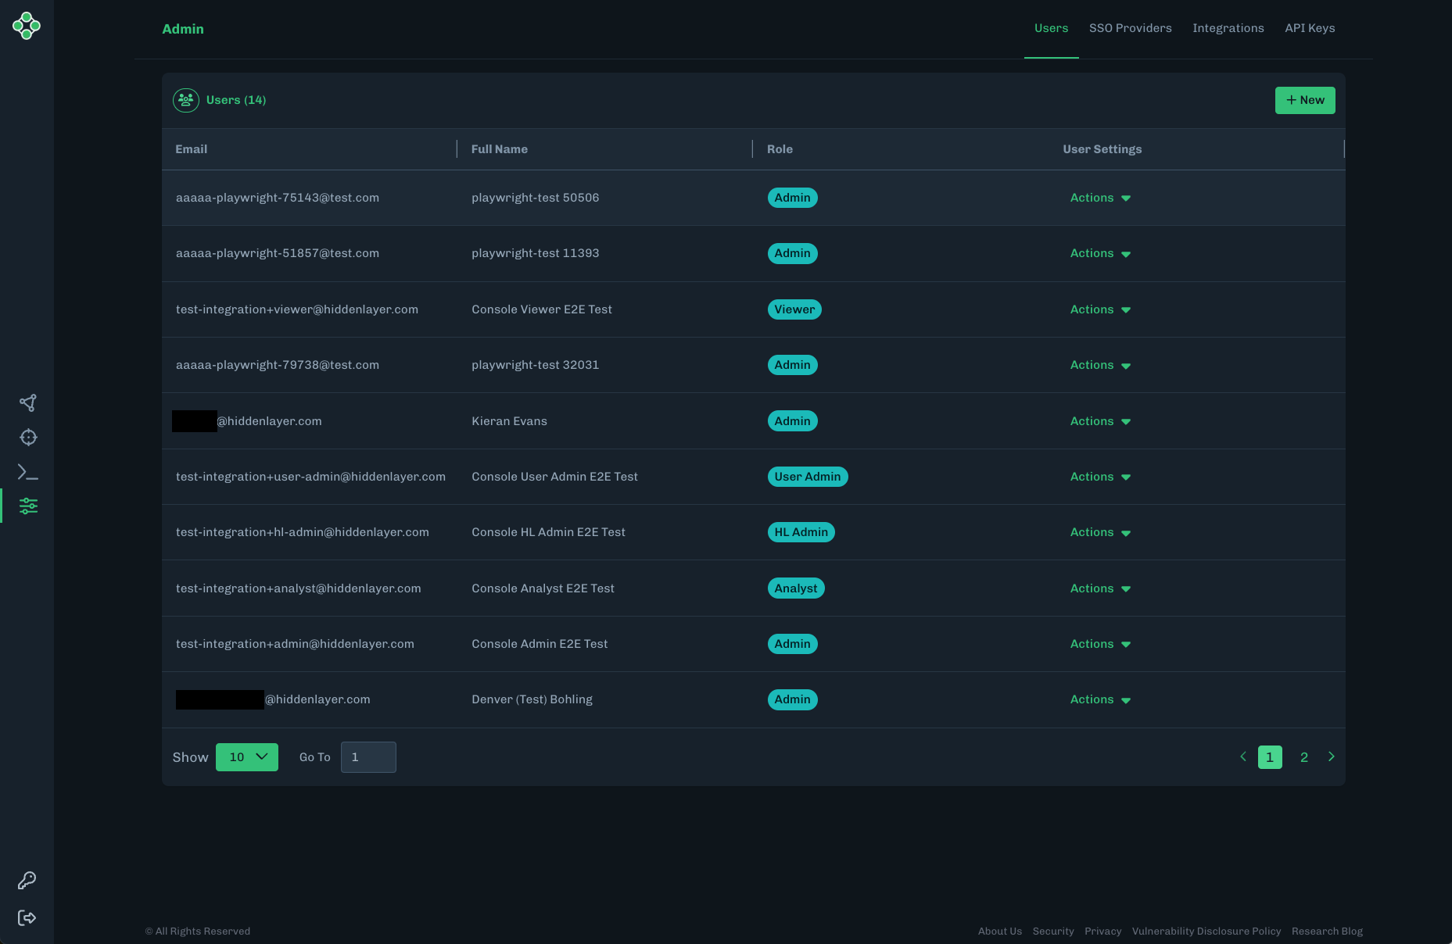Open the Show 10 rows dropdown
The image size is (1452, 944).
tap(247, 757)
